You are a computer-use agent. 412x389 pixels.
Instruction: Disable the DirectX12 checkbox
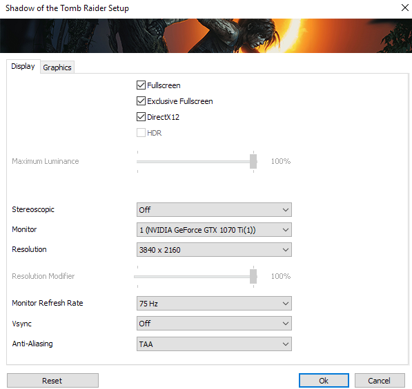[x=141, y=117]
